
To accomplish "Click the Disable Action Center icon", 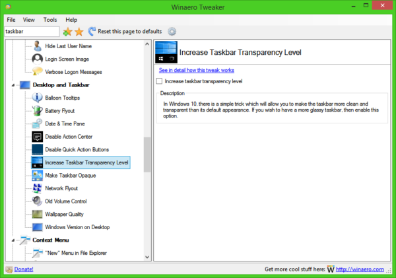I will click(38, 137).
